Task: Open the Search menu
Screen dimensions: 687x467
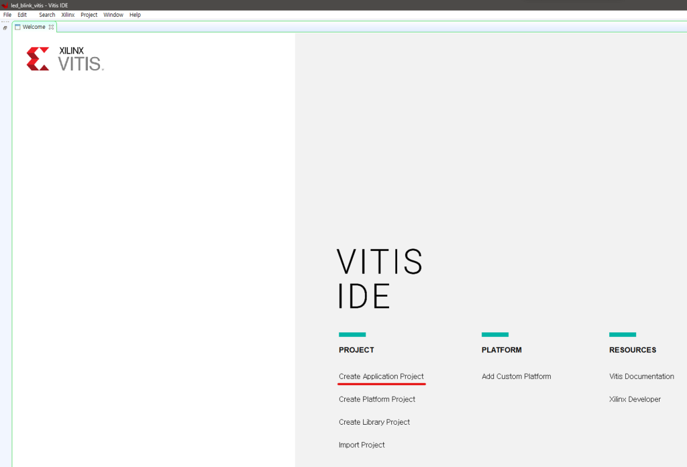Action: tap(47, 15)
